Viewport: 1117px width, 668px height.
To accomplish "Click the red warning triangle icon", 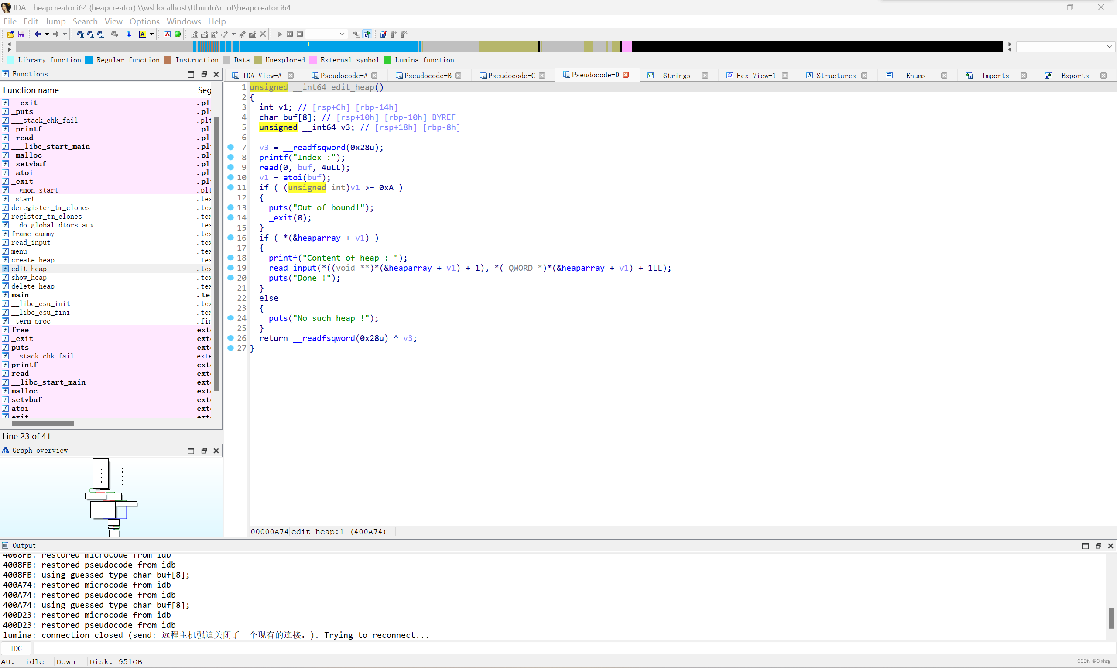I will pos(167,34).
